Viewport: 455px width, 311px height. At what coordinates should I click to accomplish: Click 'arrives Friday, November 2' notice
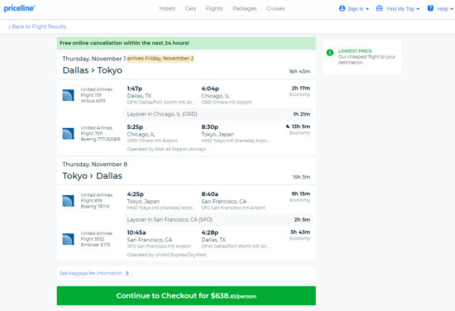click(x=160, y=58)
